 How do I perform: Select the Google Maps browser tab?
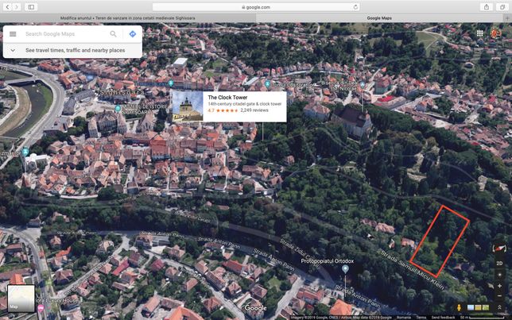pos(379,18)
